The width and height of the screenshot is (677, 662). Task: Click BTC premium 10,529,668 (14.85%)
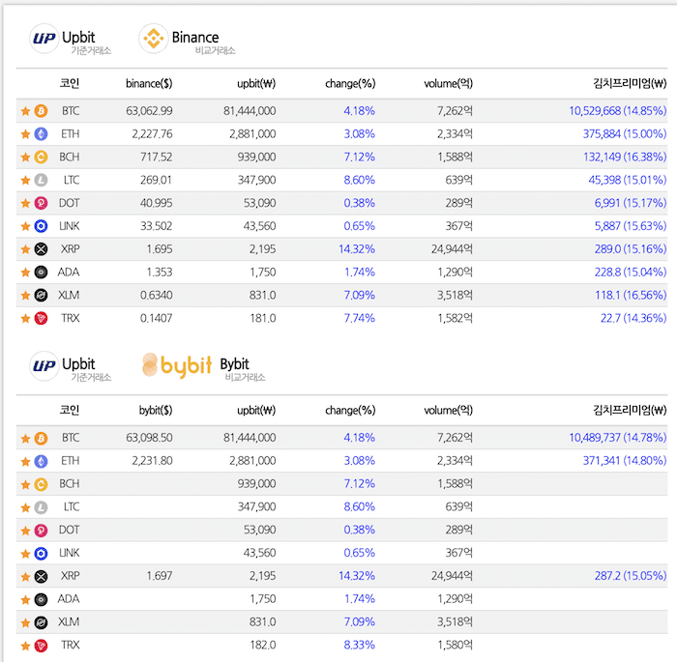tap(618, 111)
